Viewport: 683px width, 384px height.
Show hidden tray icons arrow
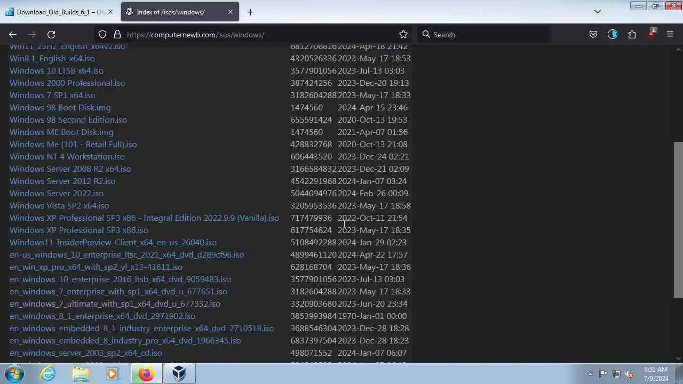coord(590,374)
